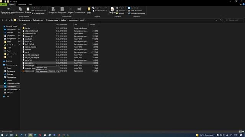Open OneDrive in the navigation pane

(8, 61)
